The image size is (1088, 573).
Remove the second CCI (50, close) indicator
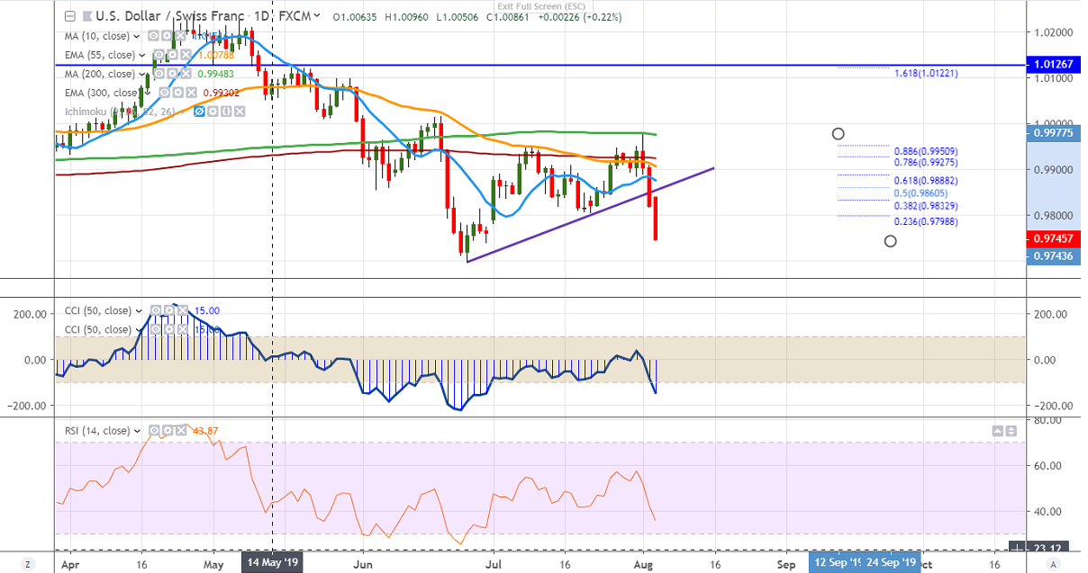tap(183, 329)
